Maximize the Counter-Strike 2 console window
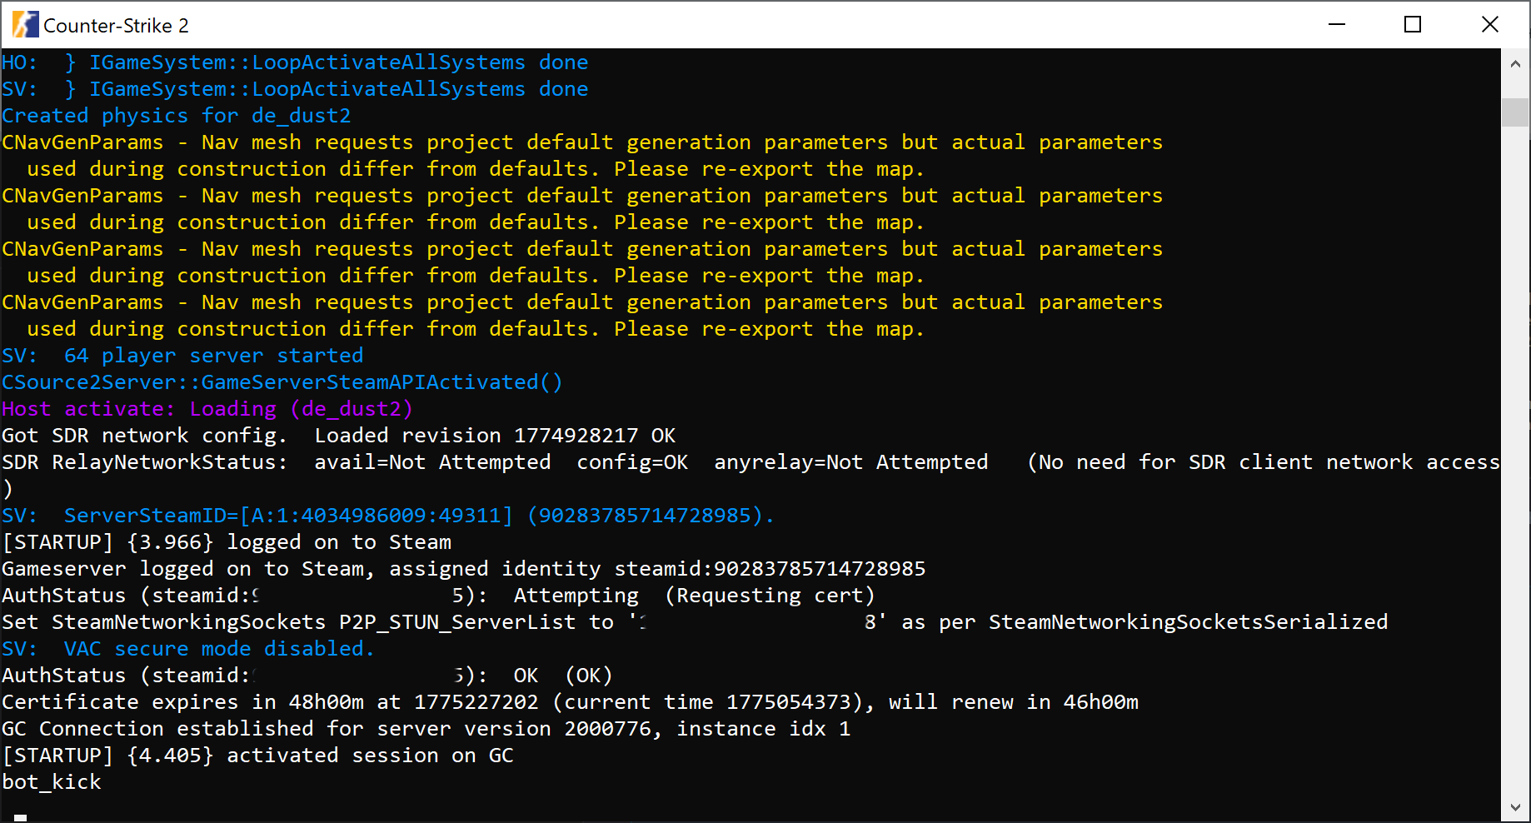Screen dimensions: 1531x823 (1413, 24)
